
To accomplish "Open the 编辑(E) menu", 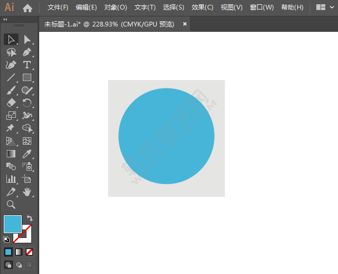I will tap(86, 7).
